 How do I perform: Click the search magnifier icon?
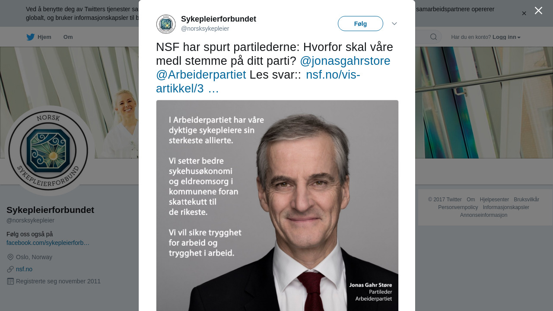click(x=433, y=37)
